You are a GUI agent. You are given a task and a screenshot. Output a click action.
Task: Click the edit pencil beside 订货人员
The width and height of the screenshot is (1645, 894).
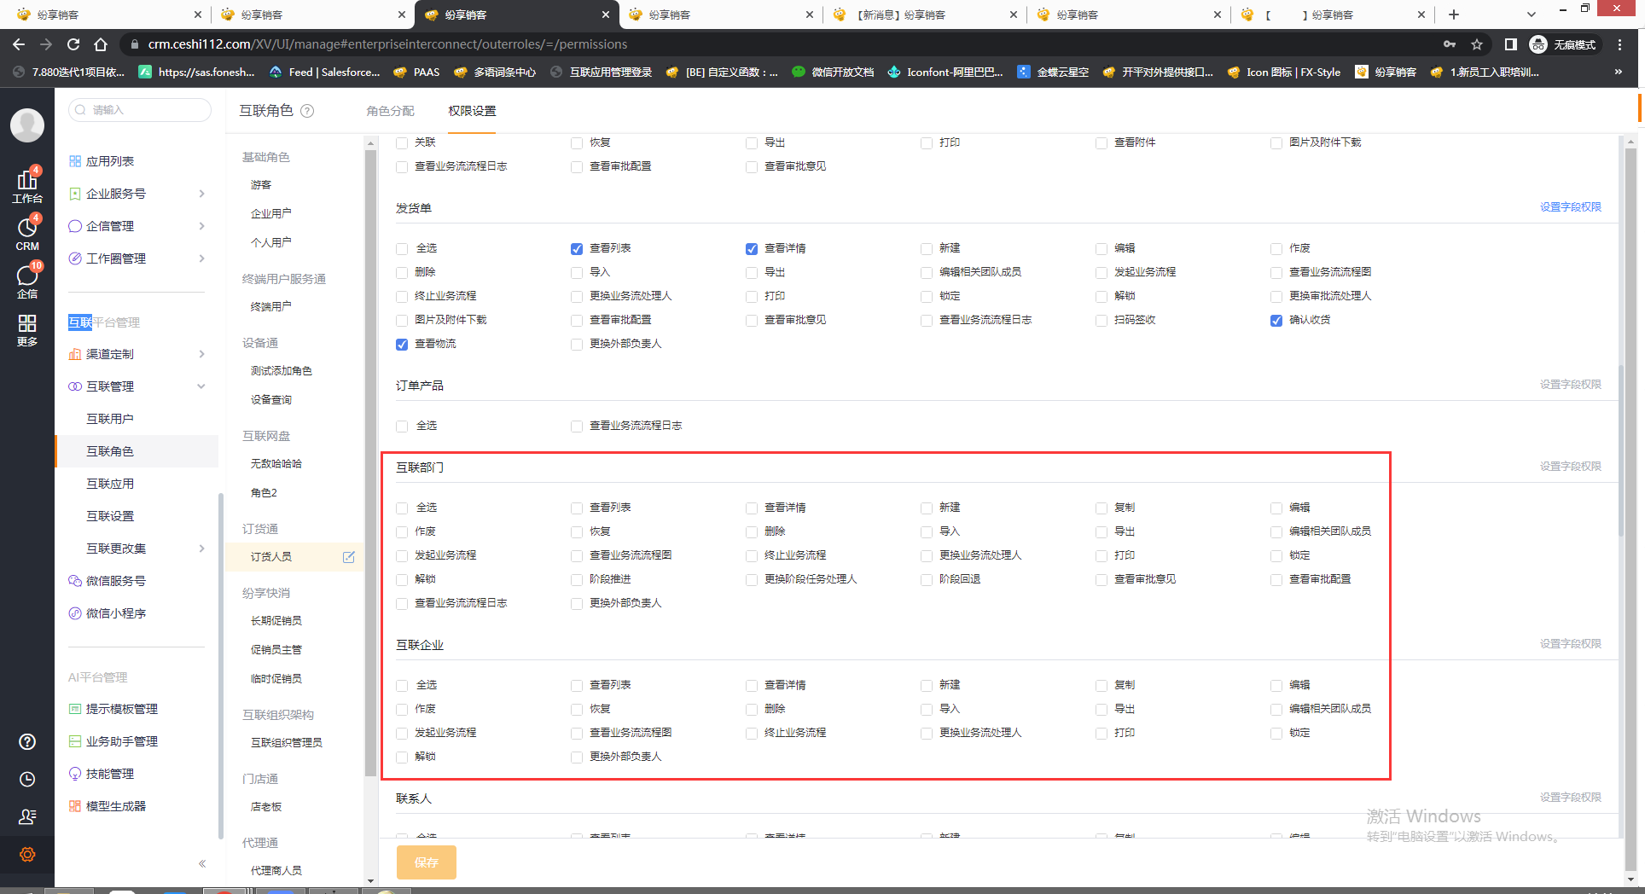[x=348, y=557]
